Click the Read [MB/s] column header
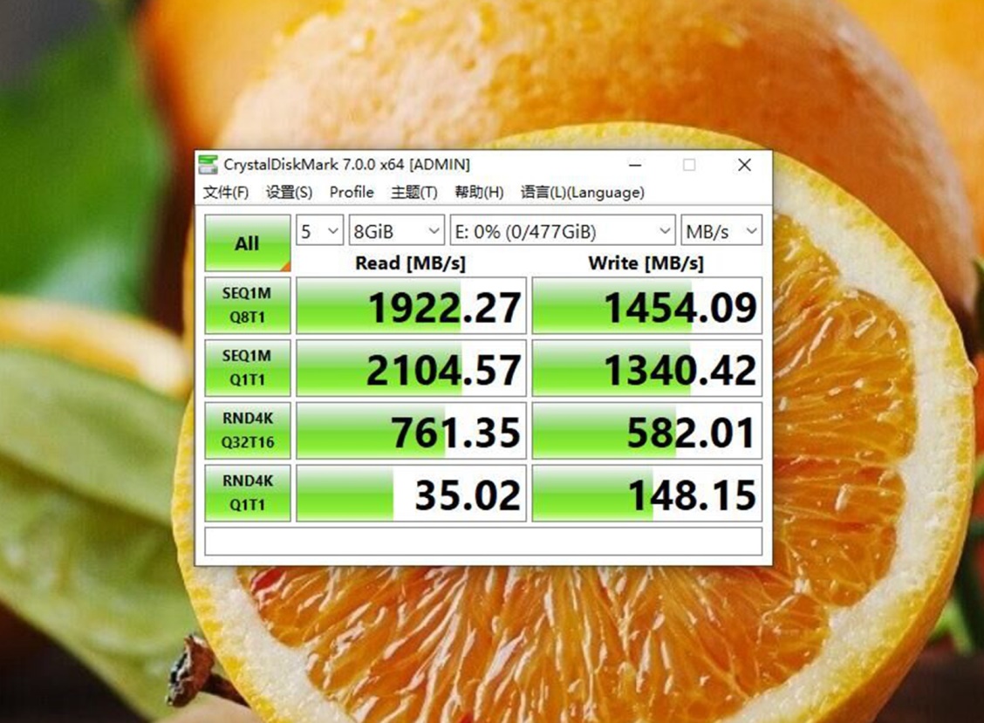The image size is (984, 723). [x=410, y=263]
